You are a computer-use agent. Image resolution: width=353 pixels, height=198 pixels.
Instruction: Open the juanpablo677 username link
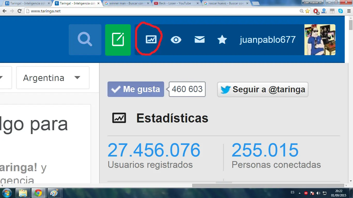click(x=268, y=40)
